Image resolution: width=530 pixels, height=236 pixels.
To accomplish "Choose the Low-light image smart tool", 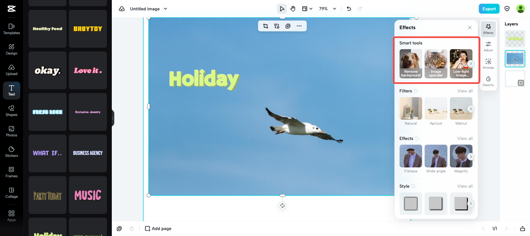I will pyautogui.click(x=461, y=64).
